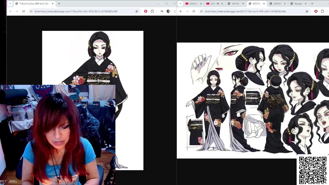Close the 8bcea0 tab
This screenshot has height=185, width=329.
306,4
